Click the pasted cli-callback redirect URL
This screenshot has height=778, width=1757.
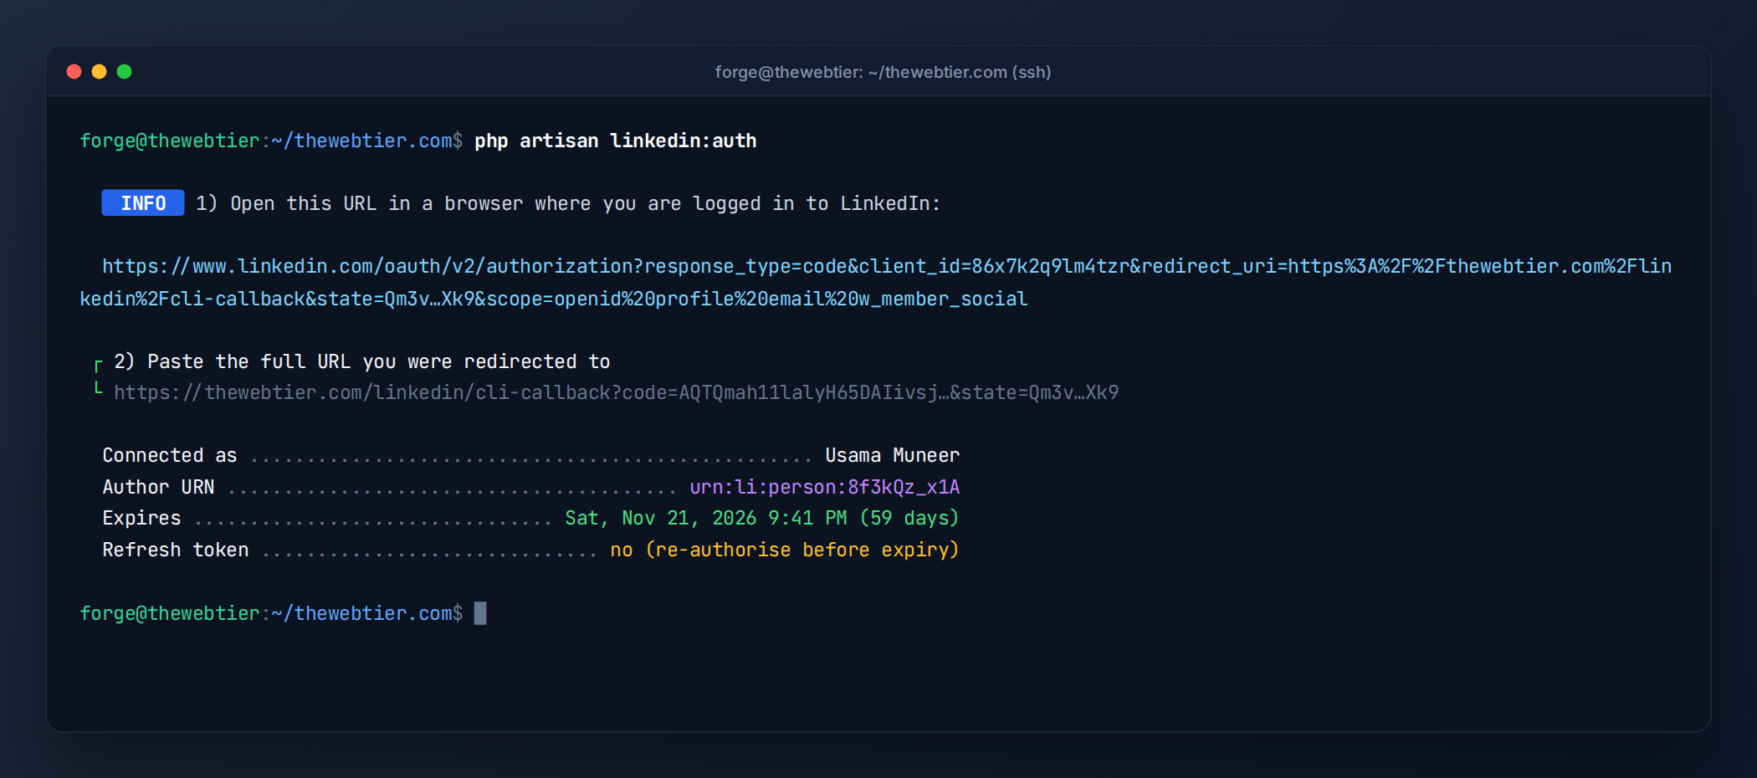pyautogui.click(x=616, y=392)
